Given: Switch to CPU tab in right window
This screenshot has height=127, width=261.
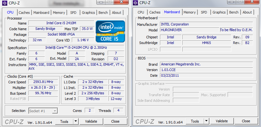Looking at the screenshot, I should coord(141,12).
